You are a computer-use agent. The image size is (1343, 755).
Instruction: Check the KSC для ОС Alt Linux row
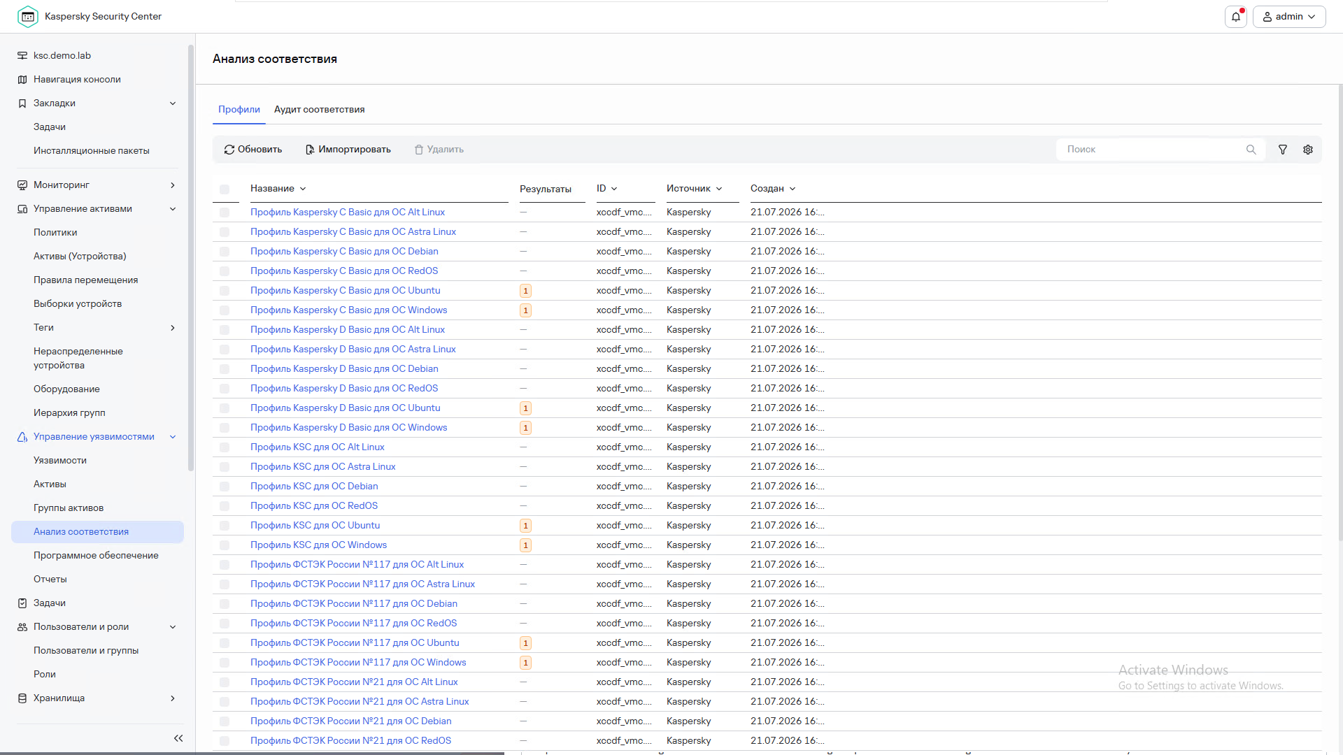click(x=225, y=447)
